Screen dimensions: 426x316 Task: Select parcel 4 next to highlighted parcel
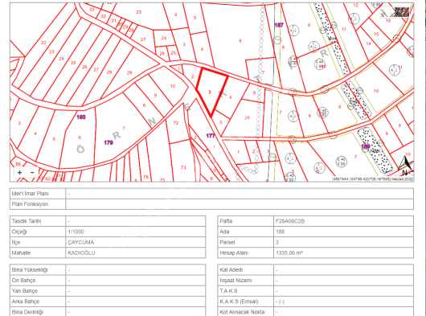point(231,97)
